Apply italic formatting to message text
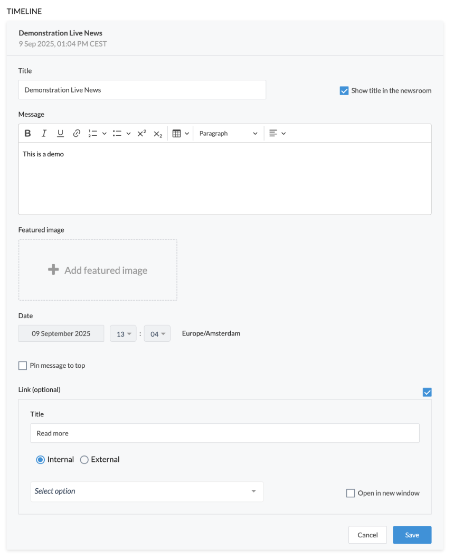 coord(44,134)
